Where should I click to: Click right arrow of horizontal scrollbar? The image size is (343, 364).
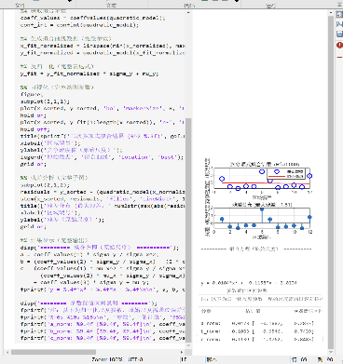tap(183, 352)
